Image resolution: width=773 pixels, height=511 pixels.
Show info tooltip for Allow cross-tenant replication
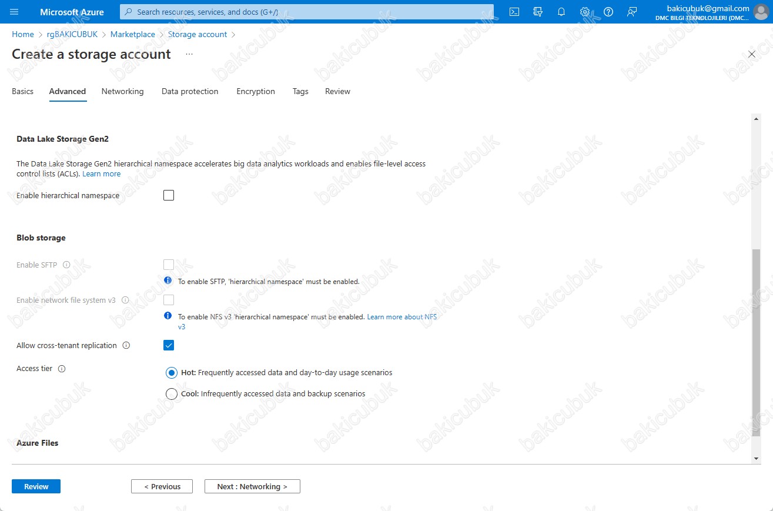(x=126, y=345)
